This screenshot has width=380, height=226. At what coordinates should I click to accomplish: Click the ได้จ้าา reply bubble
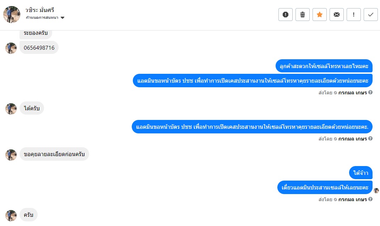pos(360,173)
